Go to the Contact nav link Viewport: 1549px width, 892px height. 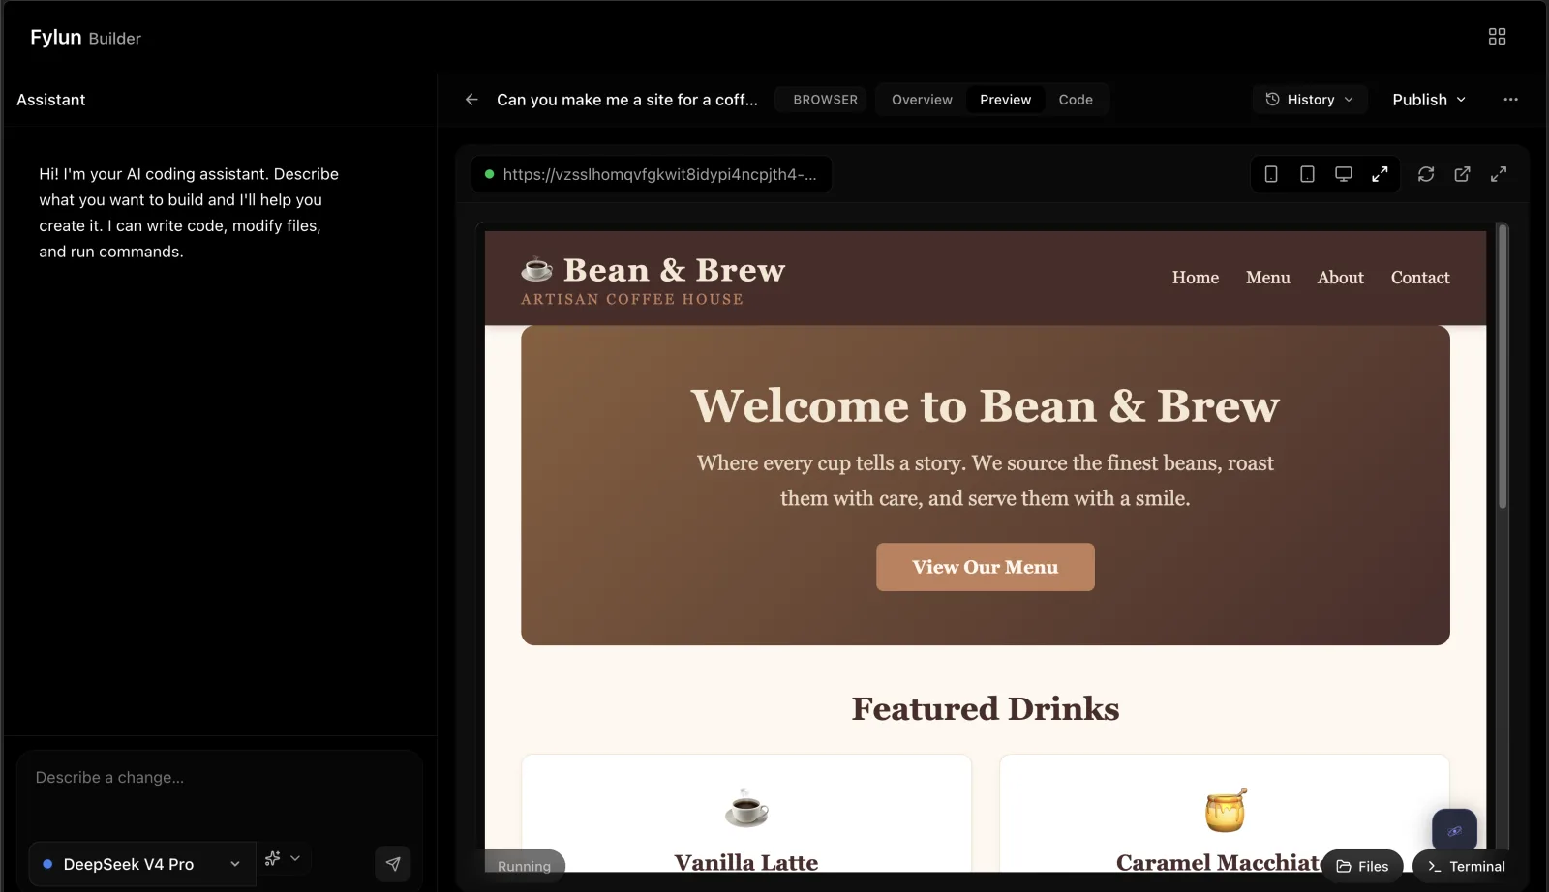(1420, 278)
